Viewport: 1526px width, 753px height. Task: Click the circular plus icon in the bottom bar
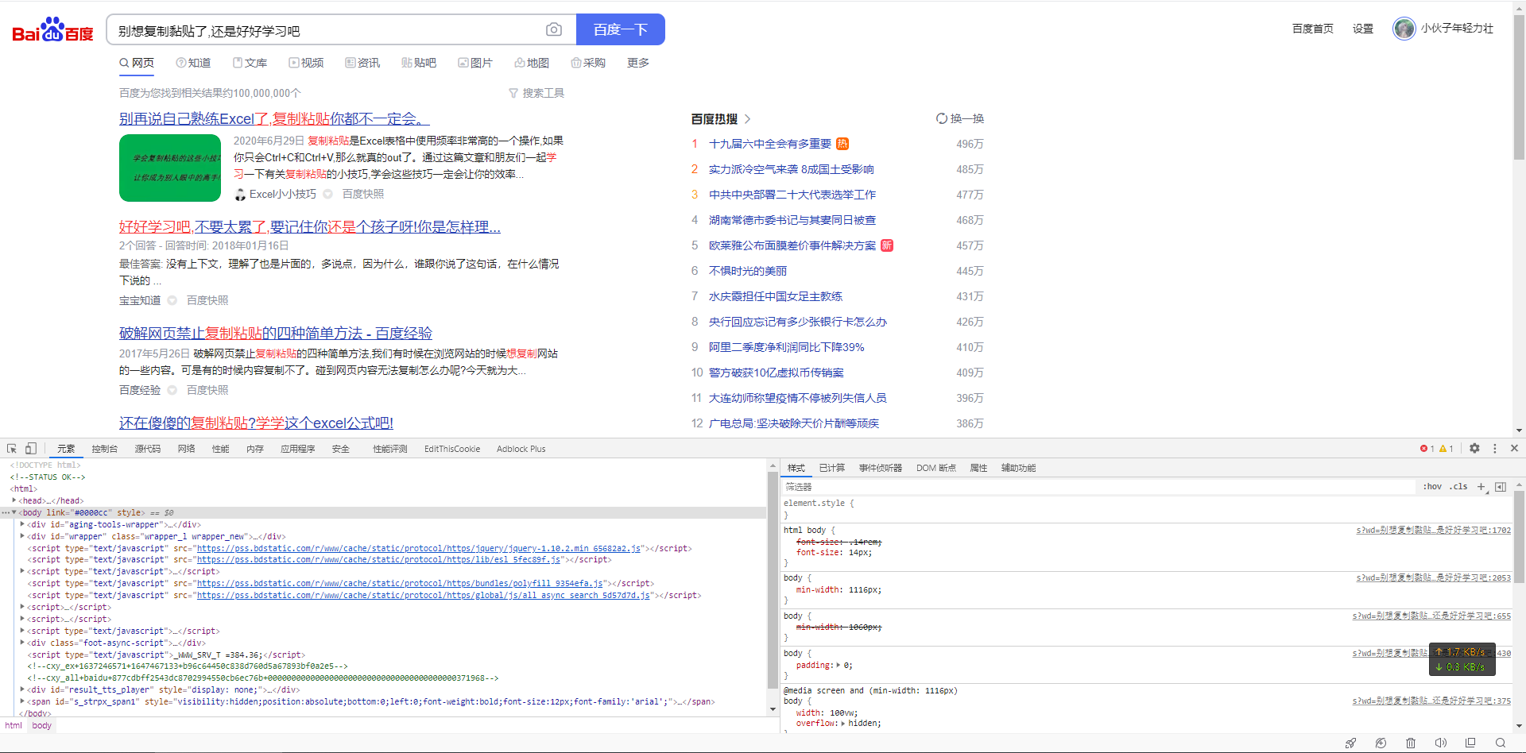click(x=1381, y=743)
